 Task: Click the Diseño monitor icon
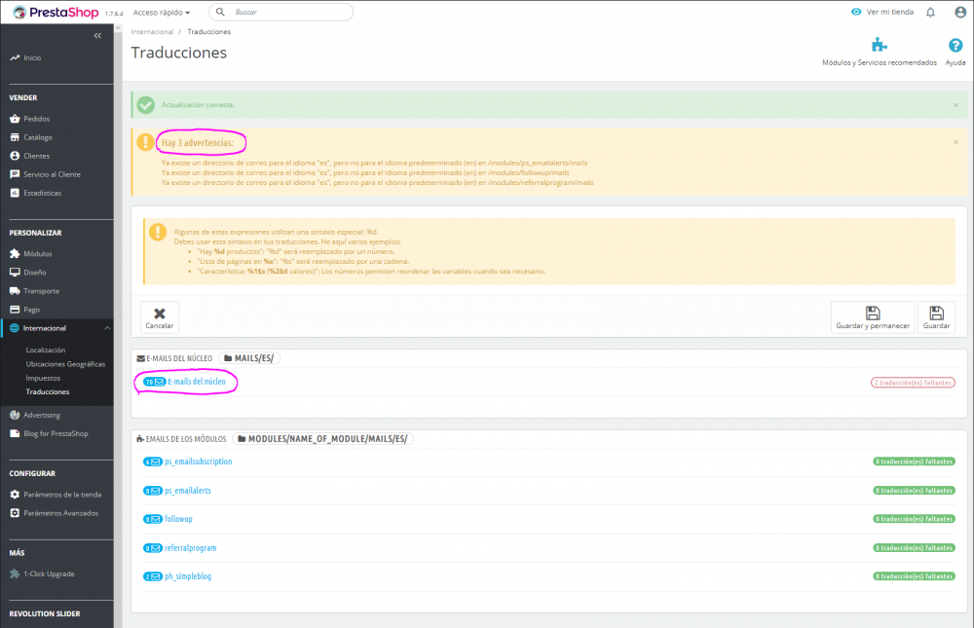click(15, 272)
